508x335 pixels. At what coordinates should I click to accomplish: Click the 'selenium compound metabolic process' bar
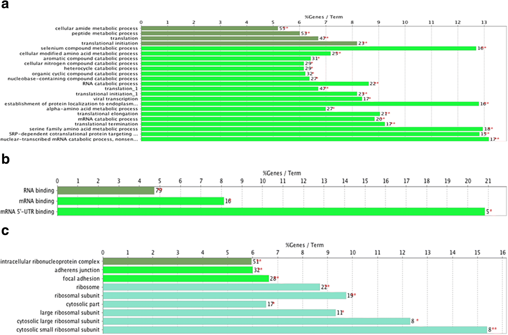tap(309, 48)
